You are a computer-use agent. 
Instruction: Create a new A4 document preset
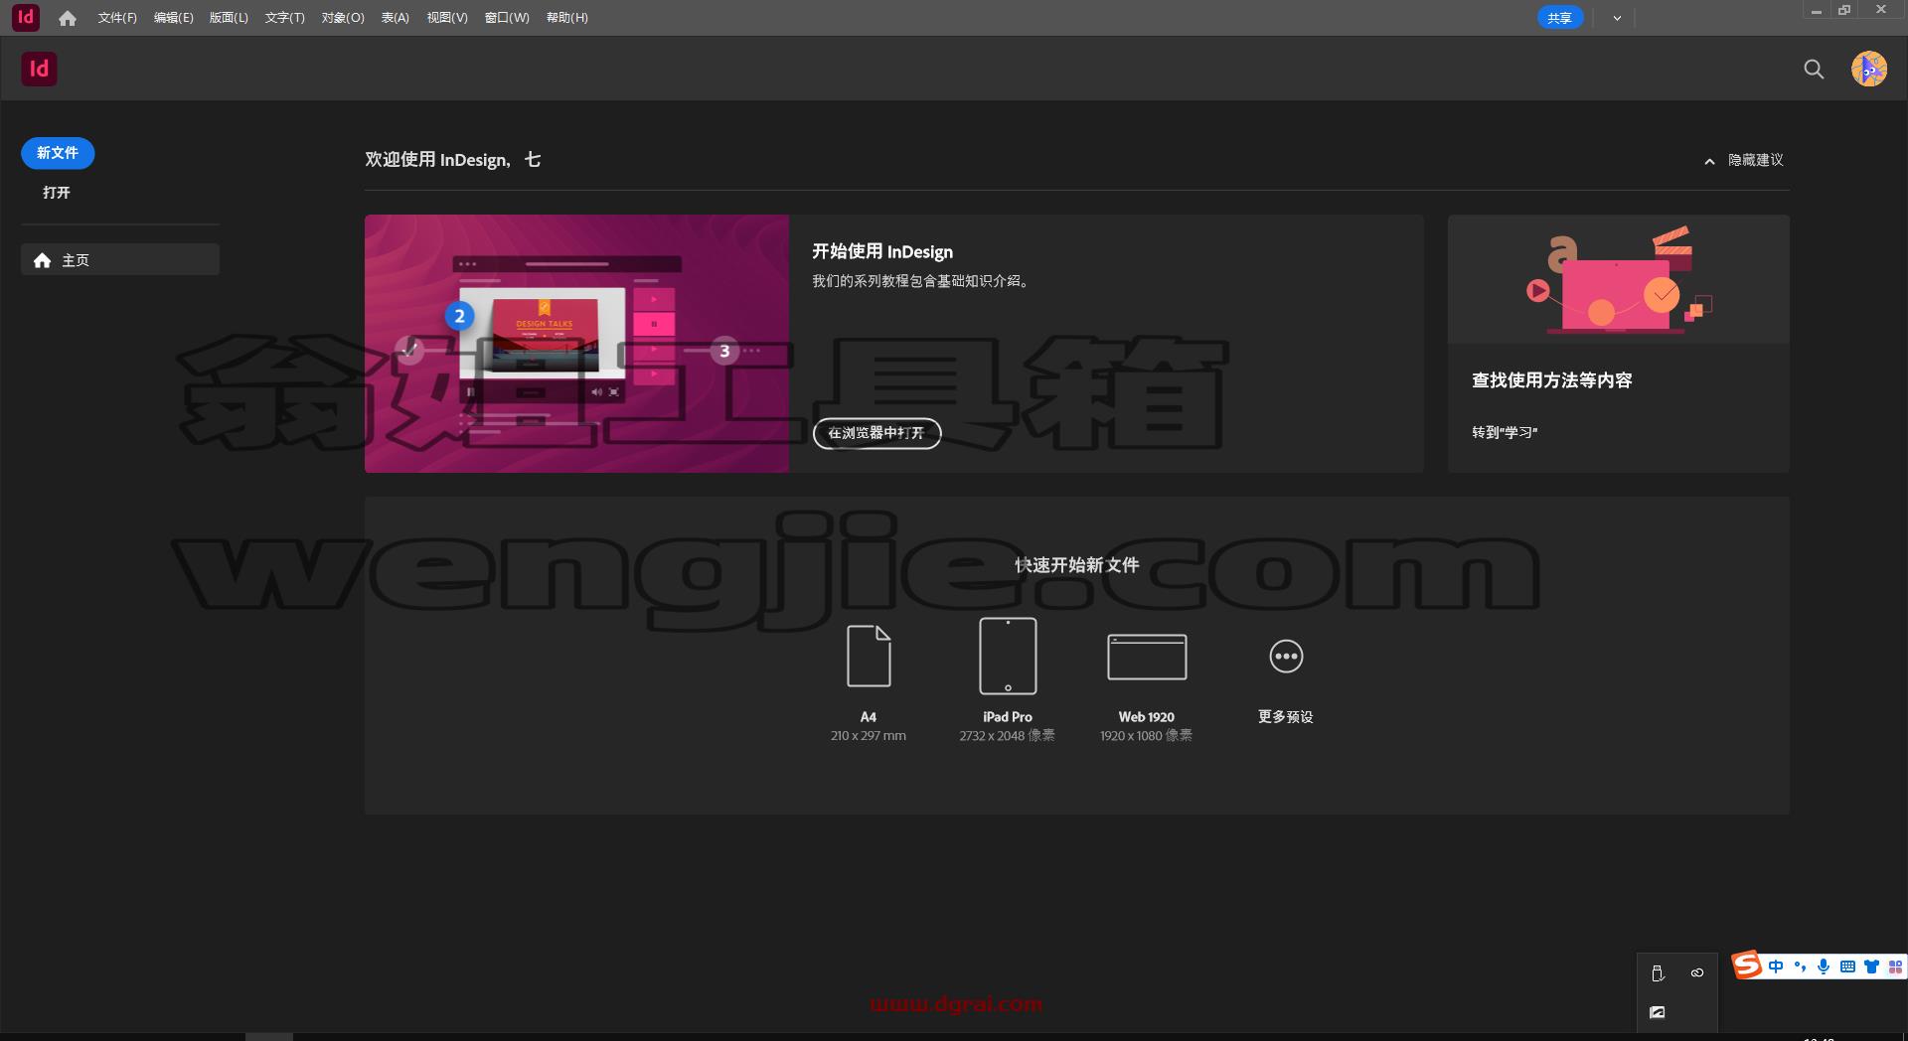coord(869,682)
